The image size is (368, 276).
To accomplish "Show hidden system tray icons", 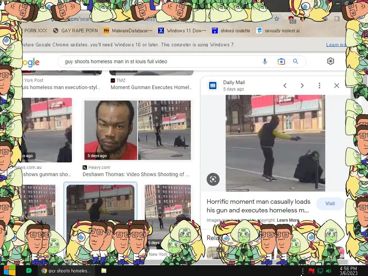I will coord(303,271).
